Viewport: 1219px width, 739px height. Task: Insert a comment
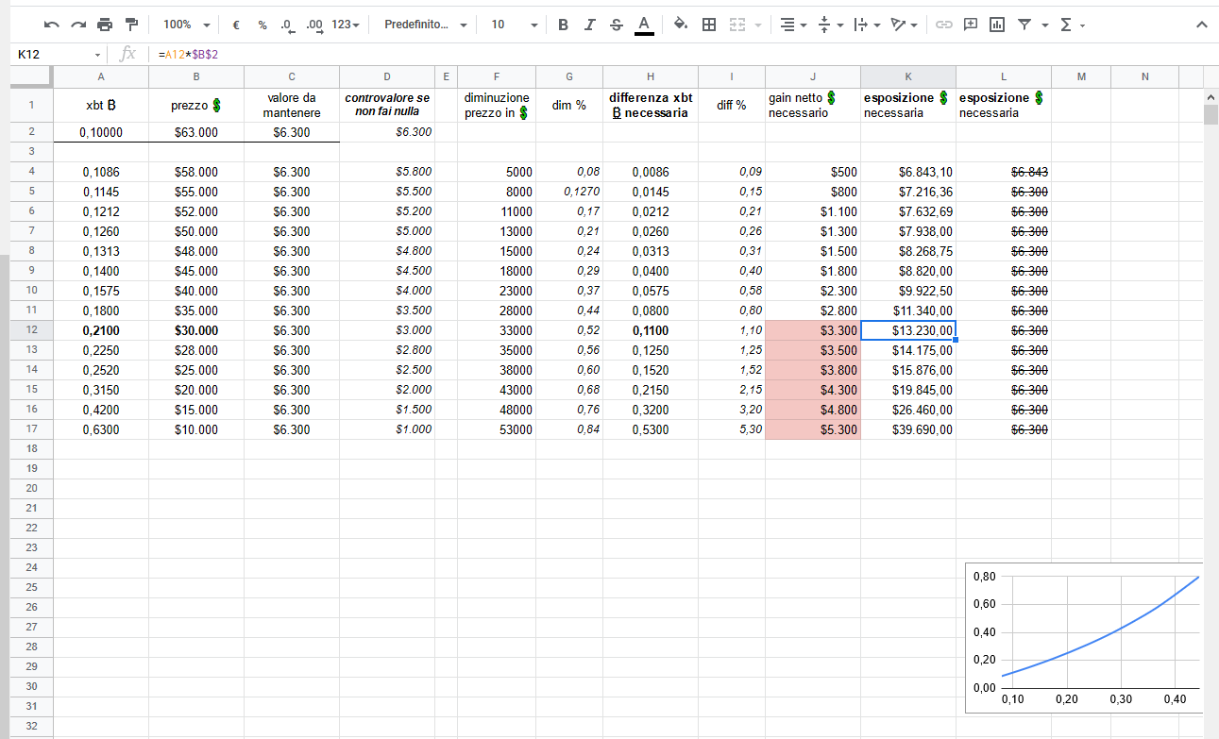coord(970,25)
